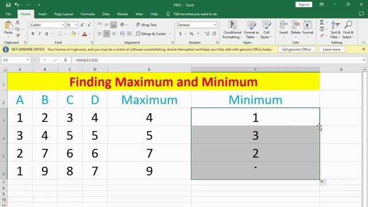The width and height of the screenshot is (368, 207).
Task: Toggle Italic formatting
Action: (40, 34)
